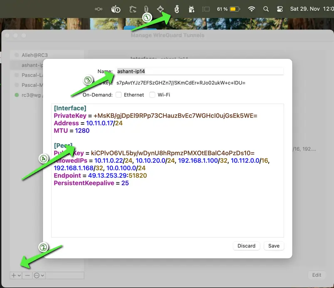Enable the Ethernet on-demand checkbox
The height and width of the screenshot is (288, 334).
click(119, 95)
